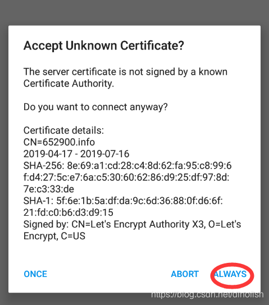Click the dimmed backdrop above the dialog
This screenshot has height=305, width=269.
click(x=134, y=12)
